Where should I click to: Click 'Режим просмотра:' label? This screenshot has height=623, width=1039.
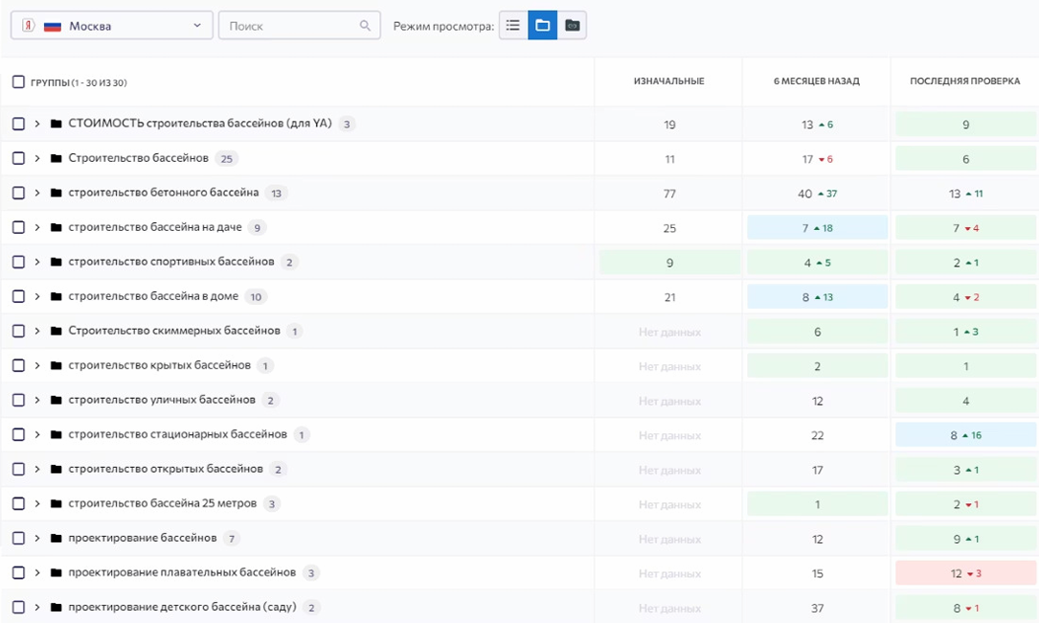[443, 27]
